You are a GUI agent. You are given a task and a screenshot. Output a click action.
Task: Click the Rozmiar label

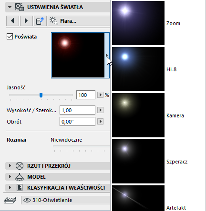pos(17,140)
